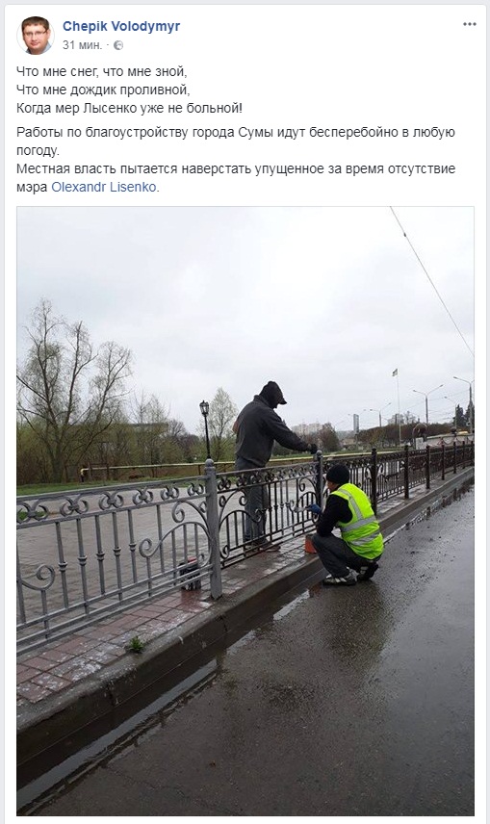Open the Chepik Volodymyr name link
Image resolution: width=490 pixels, height=824 pixels.
pyautogui.click(x=121, y=26)
